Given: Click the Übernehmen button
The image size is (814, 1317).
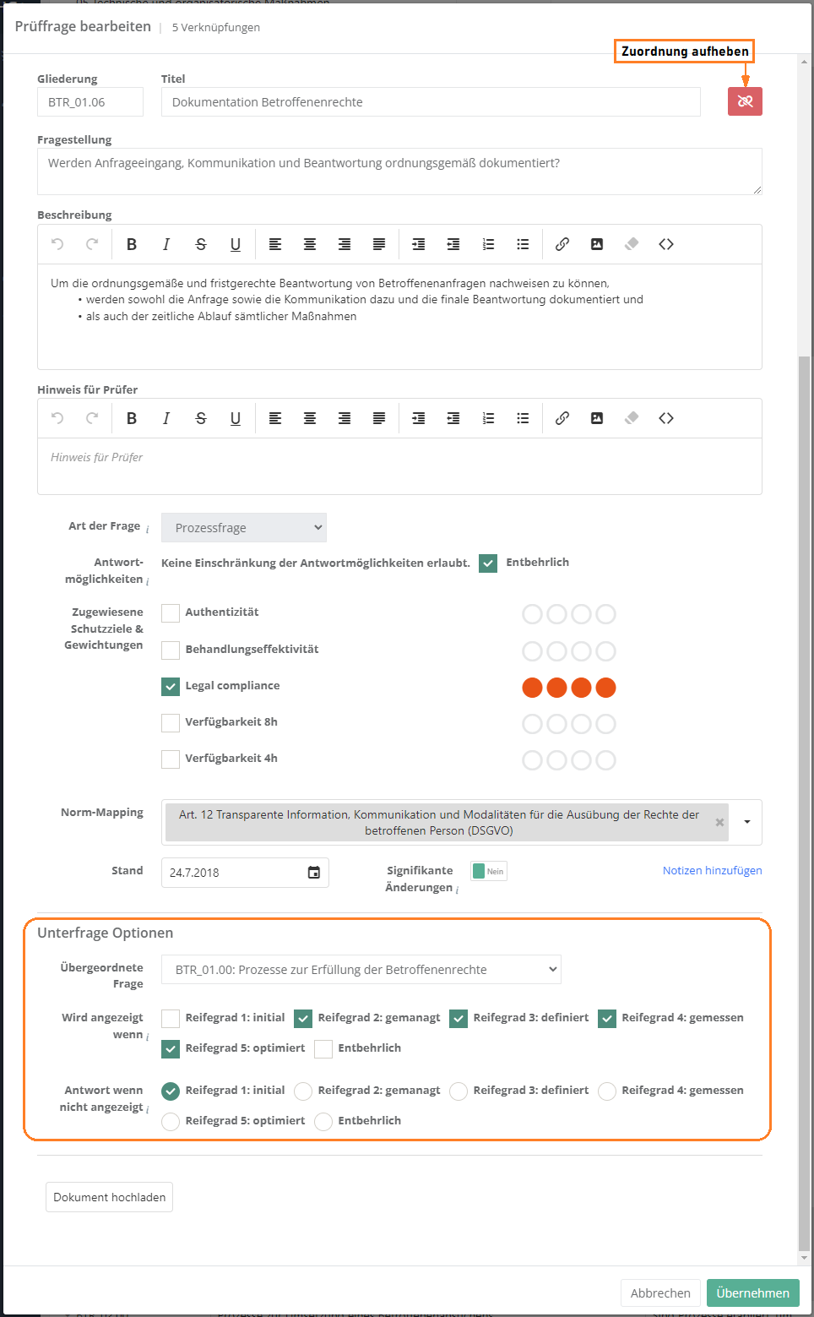Looking at the screenshot, I should pos(752,1293).
